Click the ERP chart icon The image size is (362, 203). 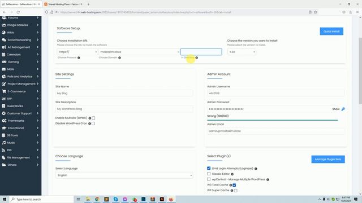click(4, 99)
